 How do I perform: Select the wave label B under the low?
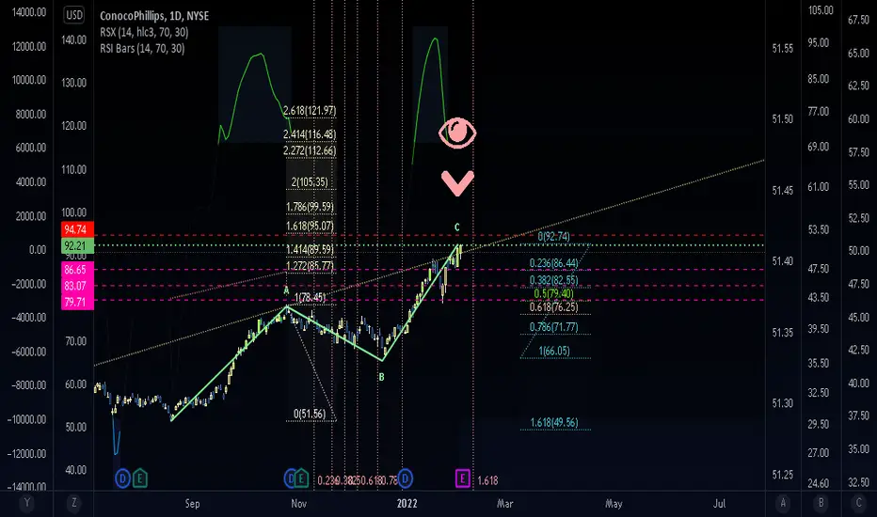coord(381,377)
